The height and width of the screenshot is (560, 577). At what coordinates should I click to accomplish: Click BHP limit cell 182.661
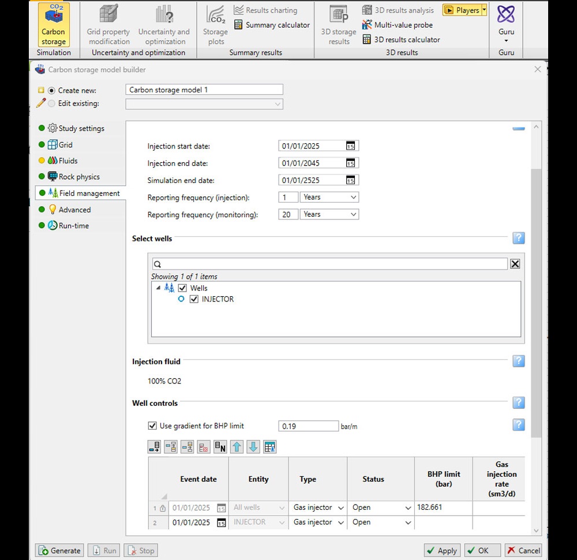443,507
